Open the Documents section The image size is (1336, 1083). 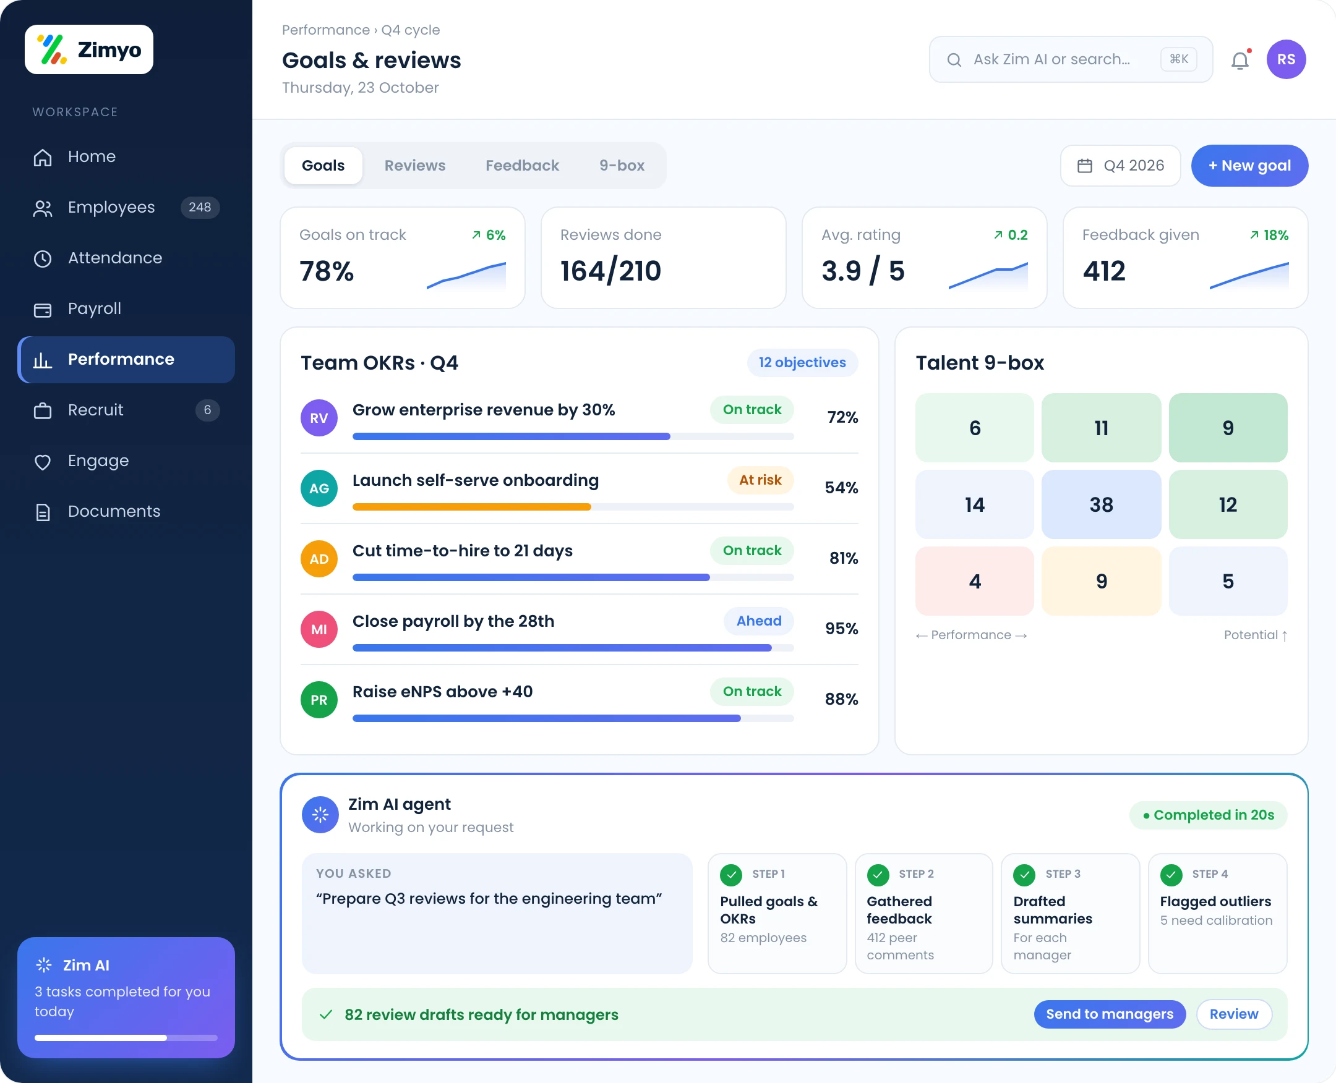126,512
